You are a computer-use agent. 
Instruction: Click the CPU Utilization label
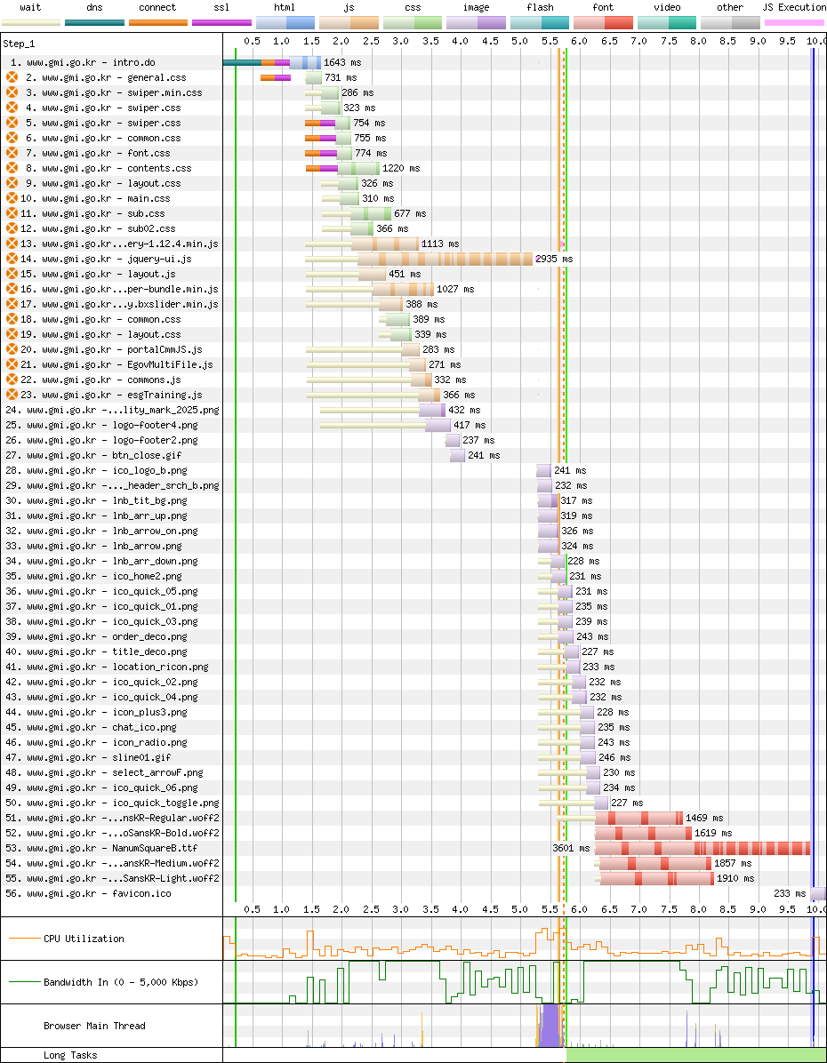(x=84, y=939)
